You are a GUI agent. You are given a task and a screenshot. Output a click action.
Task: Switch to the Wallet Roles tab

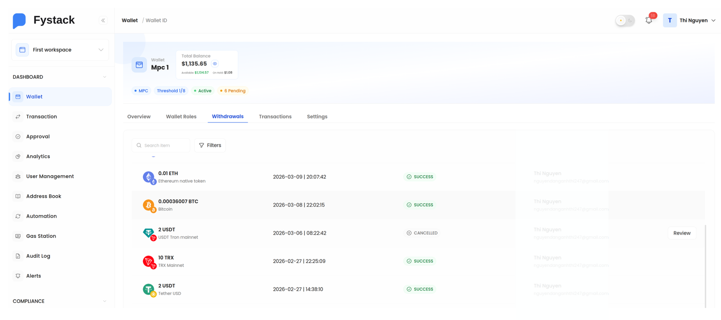[181, 116]
